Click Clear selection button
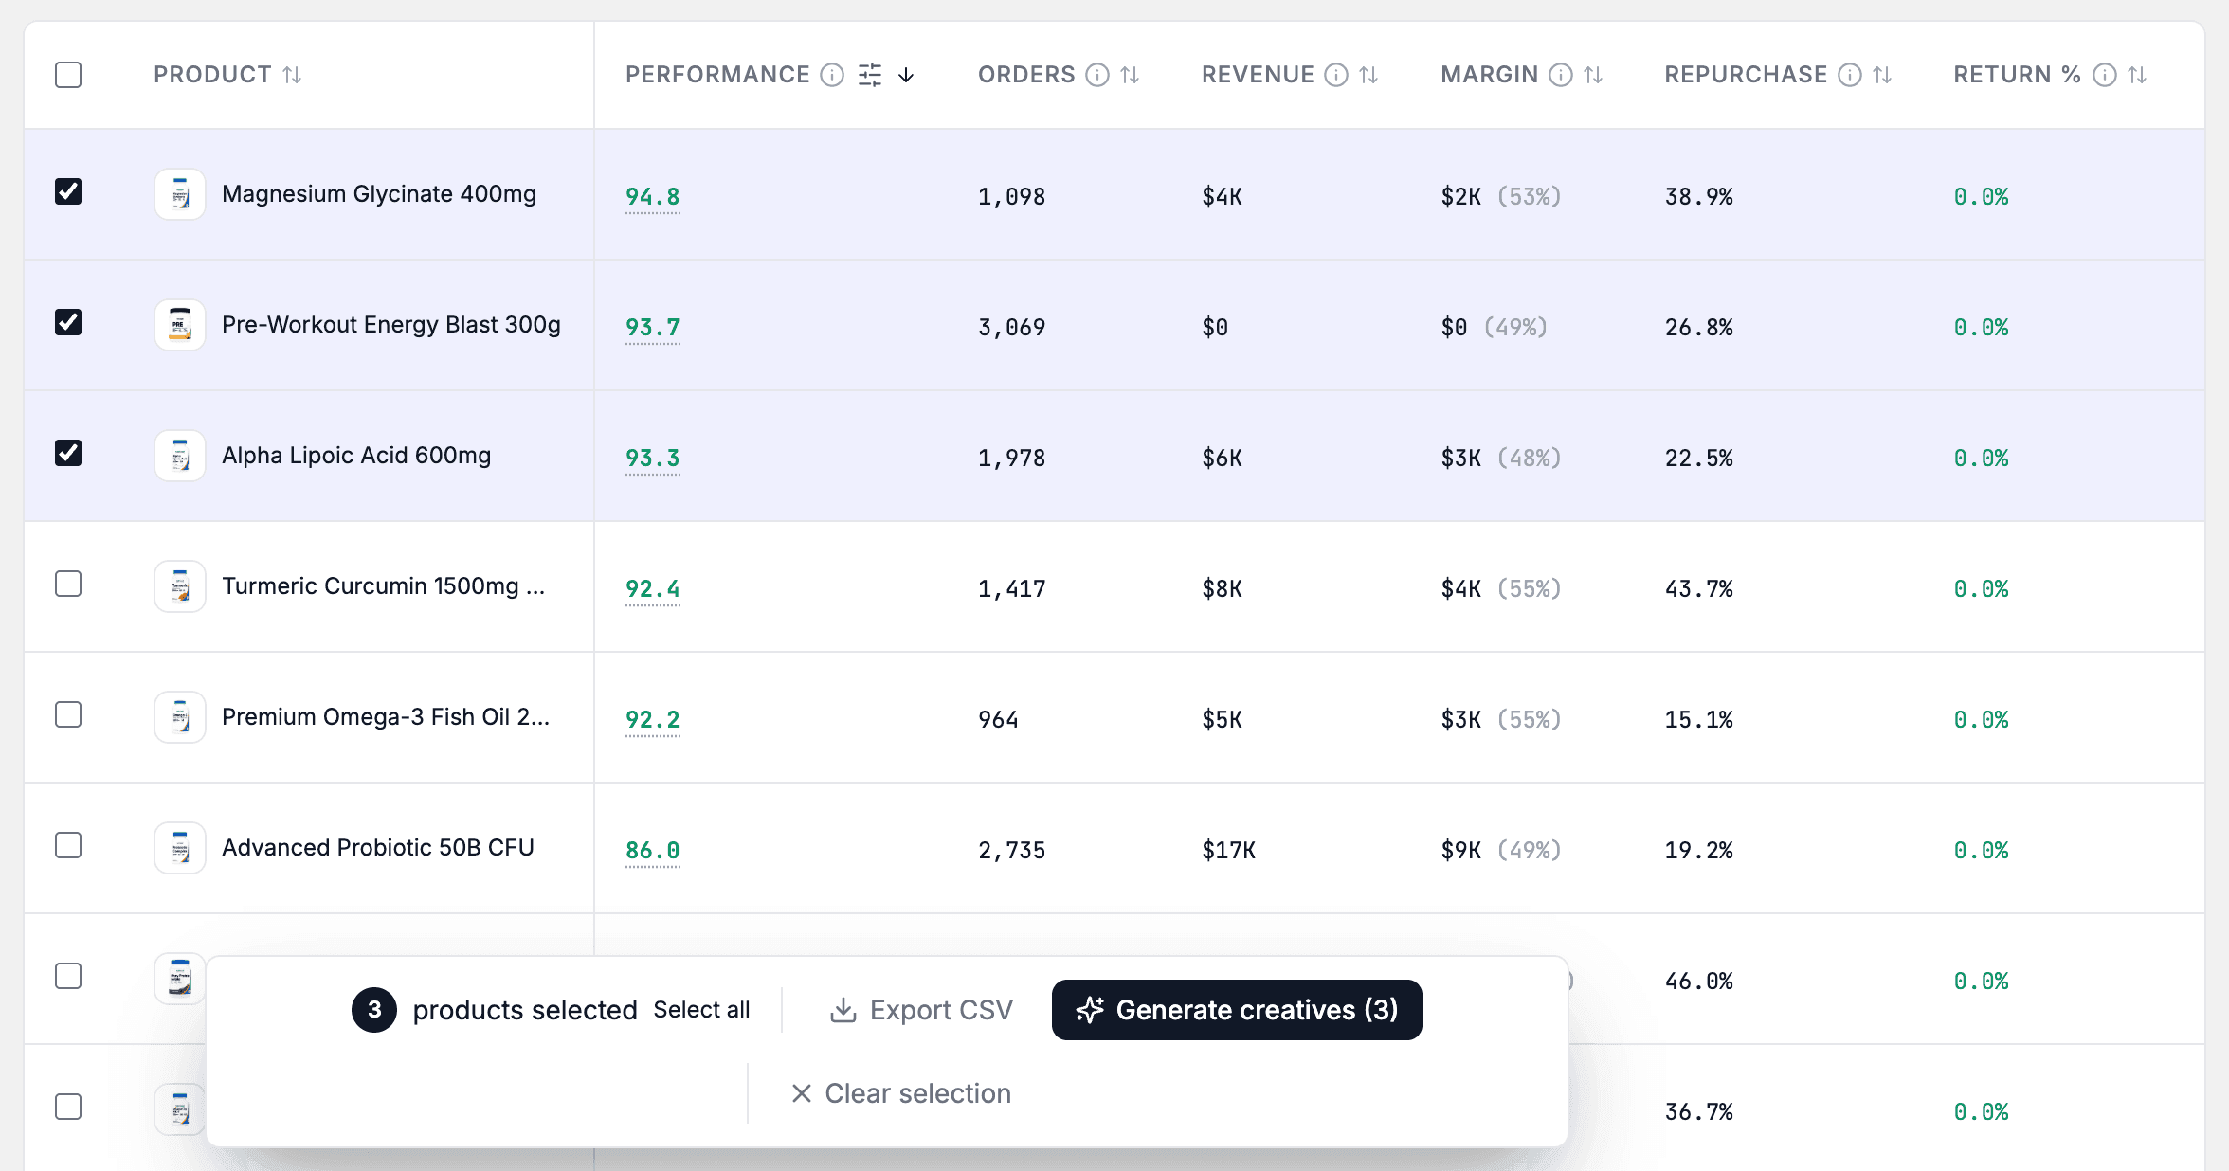This screenshot has height=1171, width=2229. coord(900,1093)
